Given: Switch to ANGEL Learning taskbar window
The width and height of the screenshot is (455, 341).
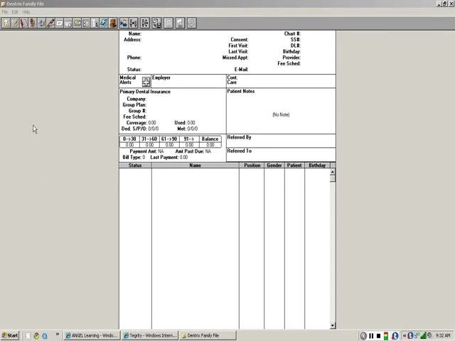Looking at the screenshot, I should tap(92, 335).
